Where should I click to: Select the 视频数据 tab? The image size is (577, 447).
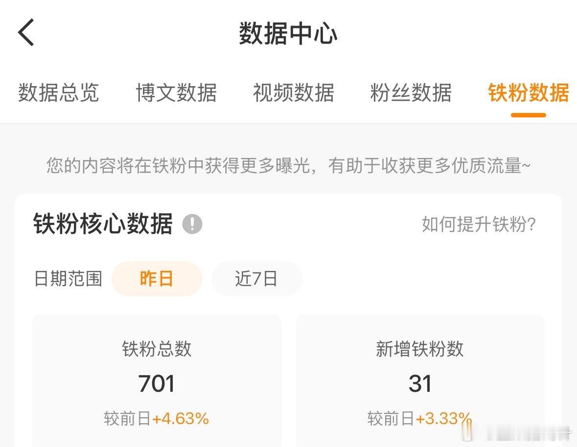point(293,93)
